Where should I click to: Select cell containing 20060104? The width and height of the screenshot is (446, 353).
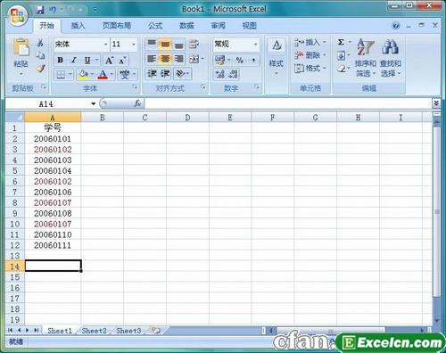pyautogui.click(x=53, y=171)
